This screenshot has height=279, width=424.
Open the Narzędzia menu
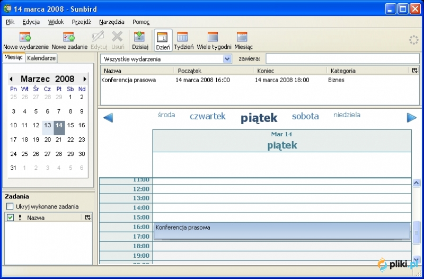pos(112,22)
